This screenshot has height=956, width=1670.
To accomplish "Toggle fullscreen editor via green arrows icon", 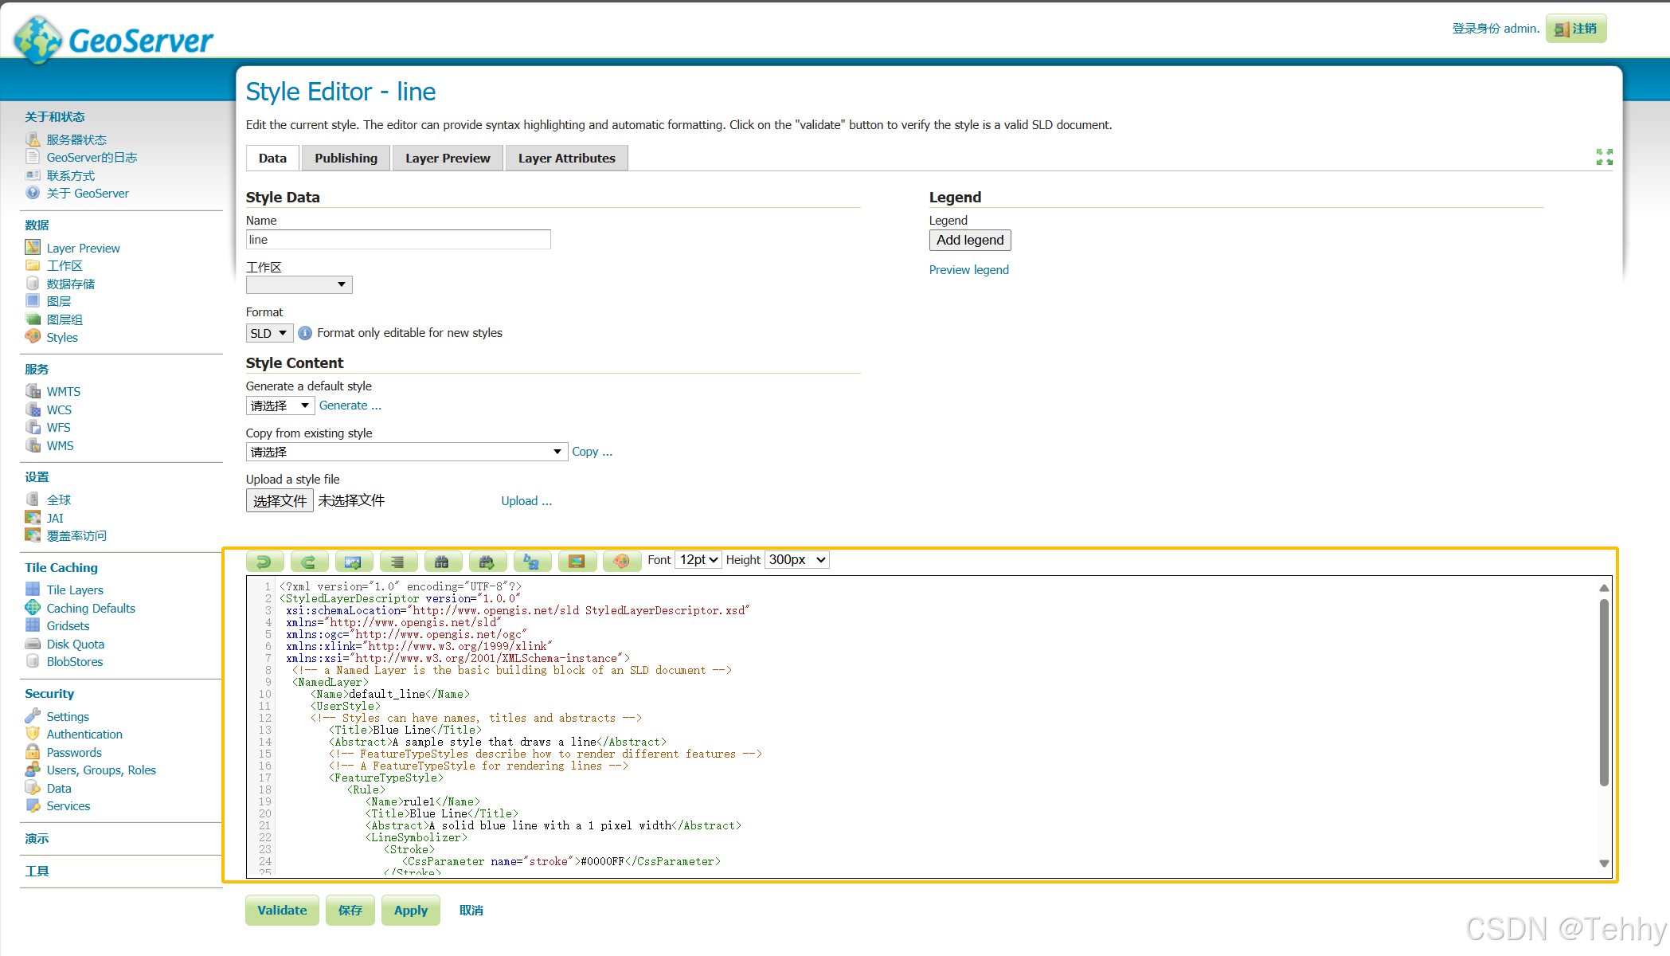I will point(1604,157).
